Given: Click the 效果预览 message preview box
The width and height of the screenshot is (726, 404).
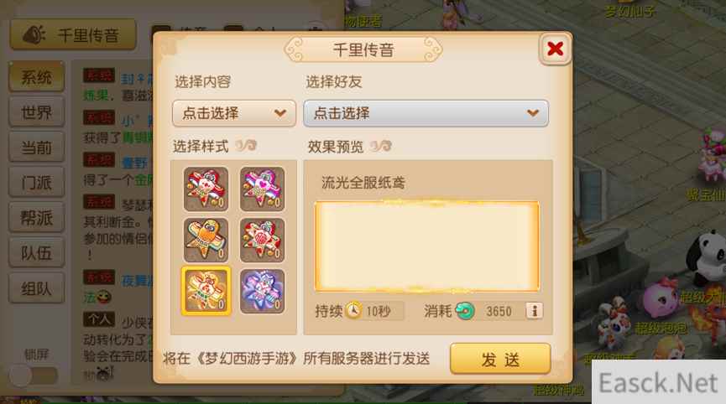Looking at the screenshot, I should (427, 246).
